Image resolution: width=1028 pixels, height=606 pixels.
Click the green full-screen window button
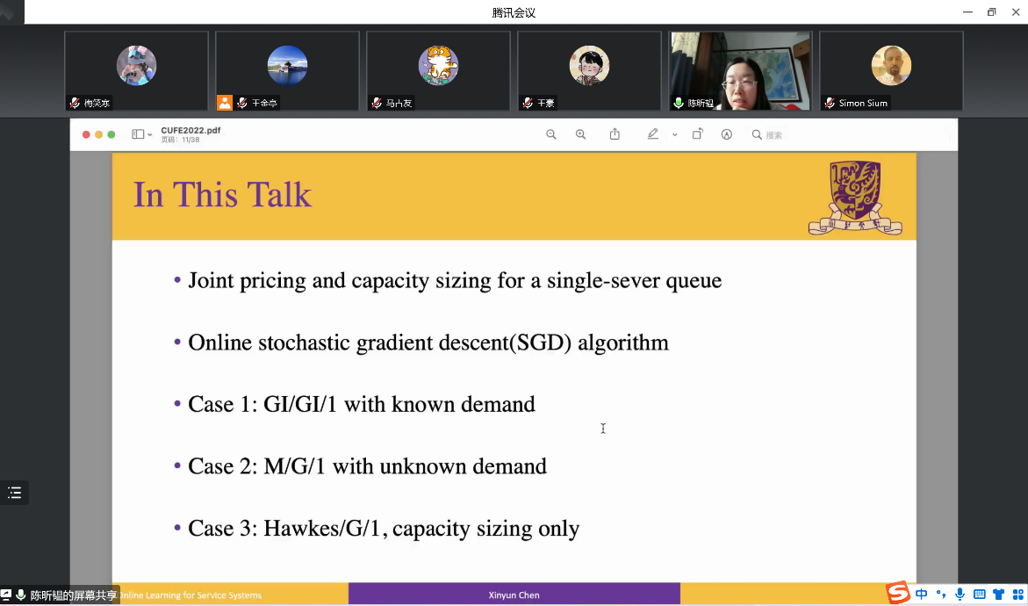(111, 134)
